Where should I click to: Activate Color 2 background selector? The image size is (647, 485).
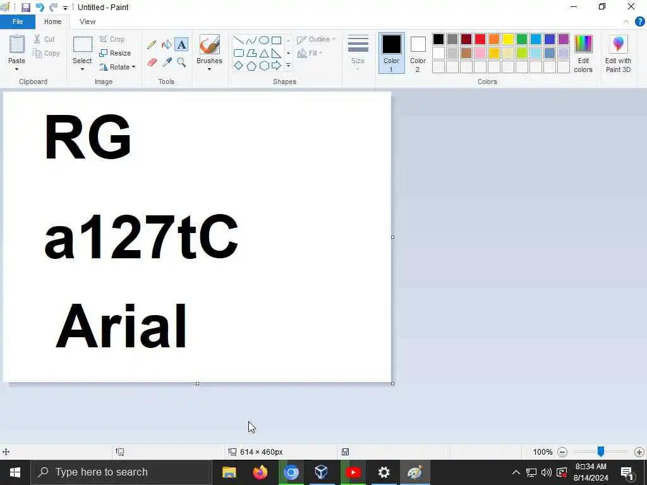point(418,53)
